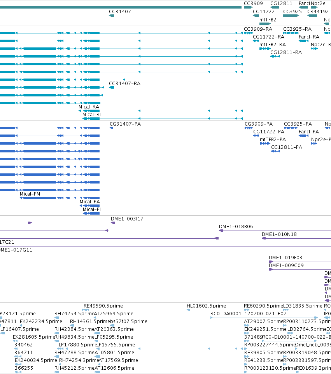Select the Mical-RA transcript label

pyautogui.click(x=89, y=107)
